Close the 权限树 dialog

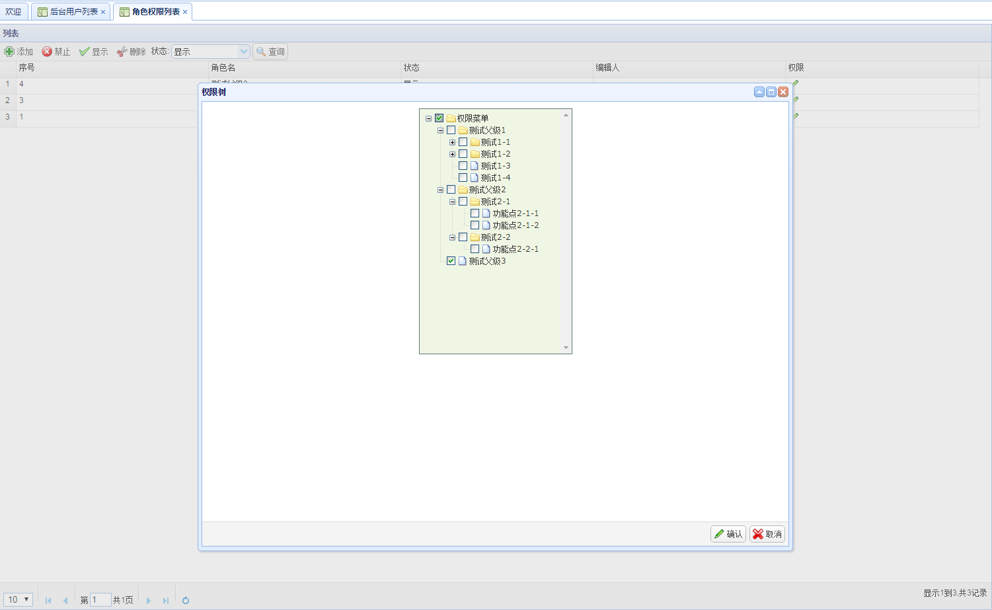[783, 92]
